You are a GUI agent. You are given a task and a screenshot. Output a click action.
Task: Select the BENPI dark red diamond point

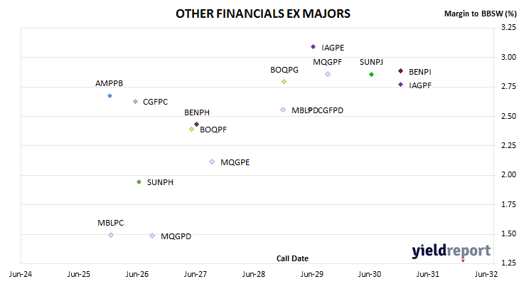pos(400,71)
